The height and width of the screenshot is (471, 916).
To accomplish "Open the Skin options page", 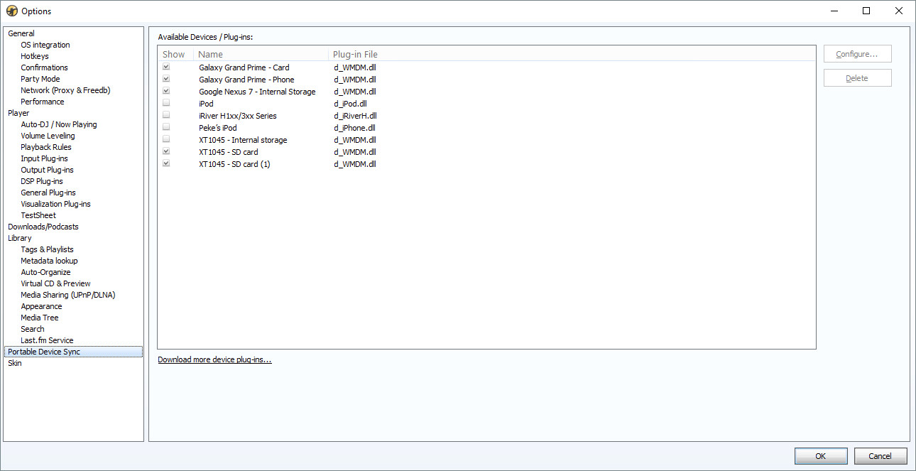I will point(15,363).
